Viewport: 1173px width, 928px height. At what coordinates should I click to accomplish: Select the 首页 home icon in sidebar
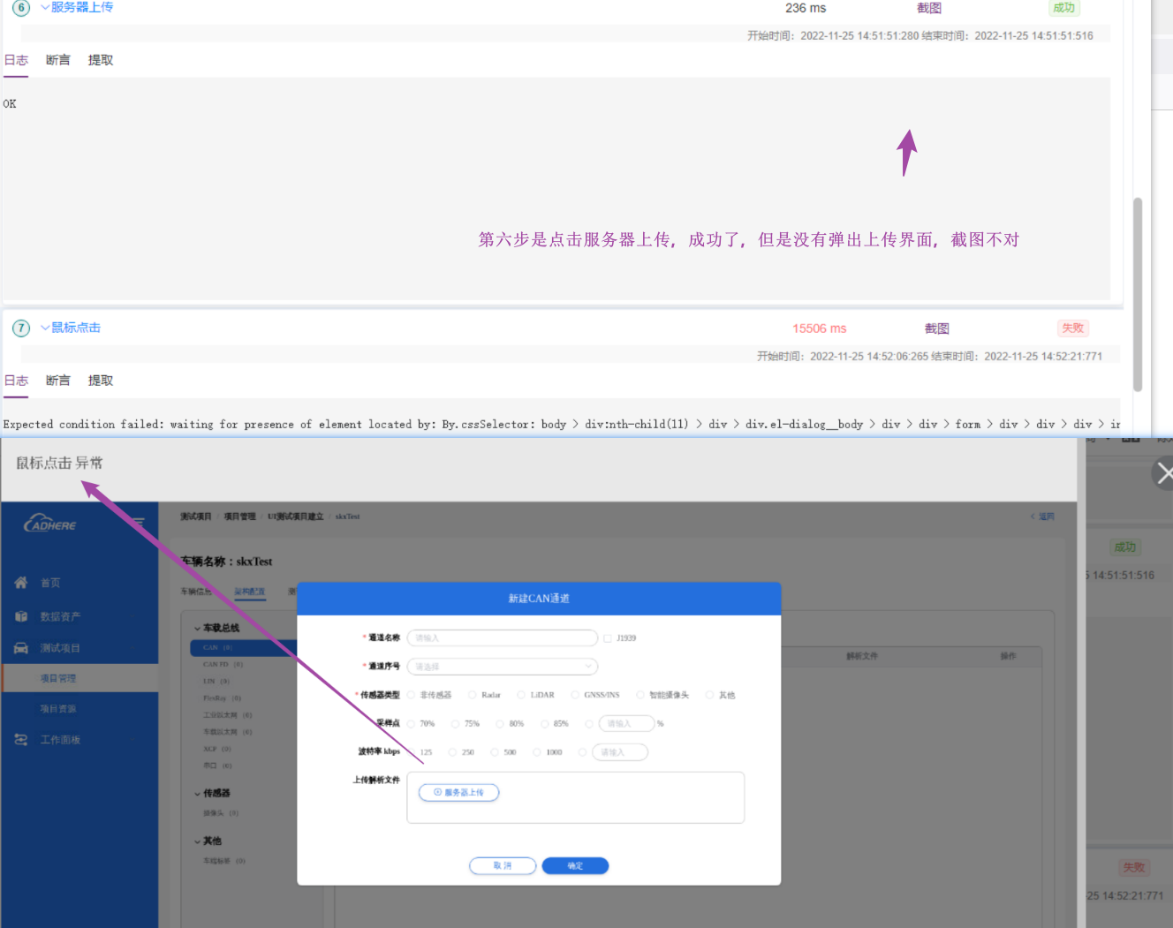click(x=20, y=582)
